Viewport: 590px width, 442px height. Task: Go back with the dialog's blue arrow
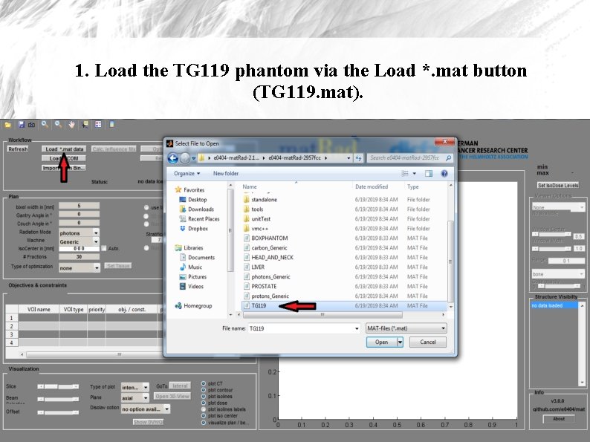pyautogui.click(x=172, y=158)
